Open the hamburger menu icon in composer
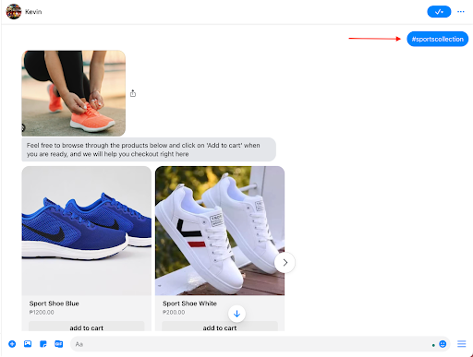The width and height of the screenshot is (473, 357). coord(461,344)
